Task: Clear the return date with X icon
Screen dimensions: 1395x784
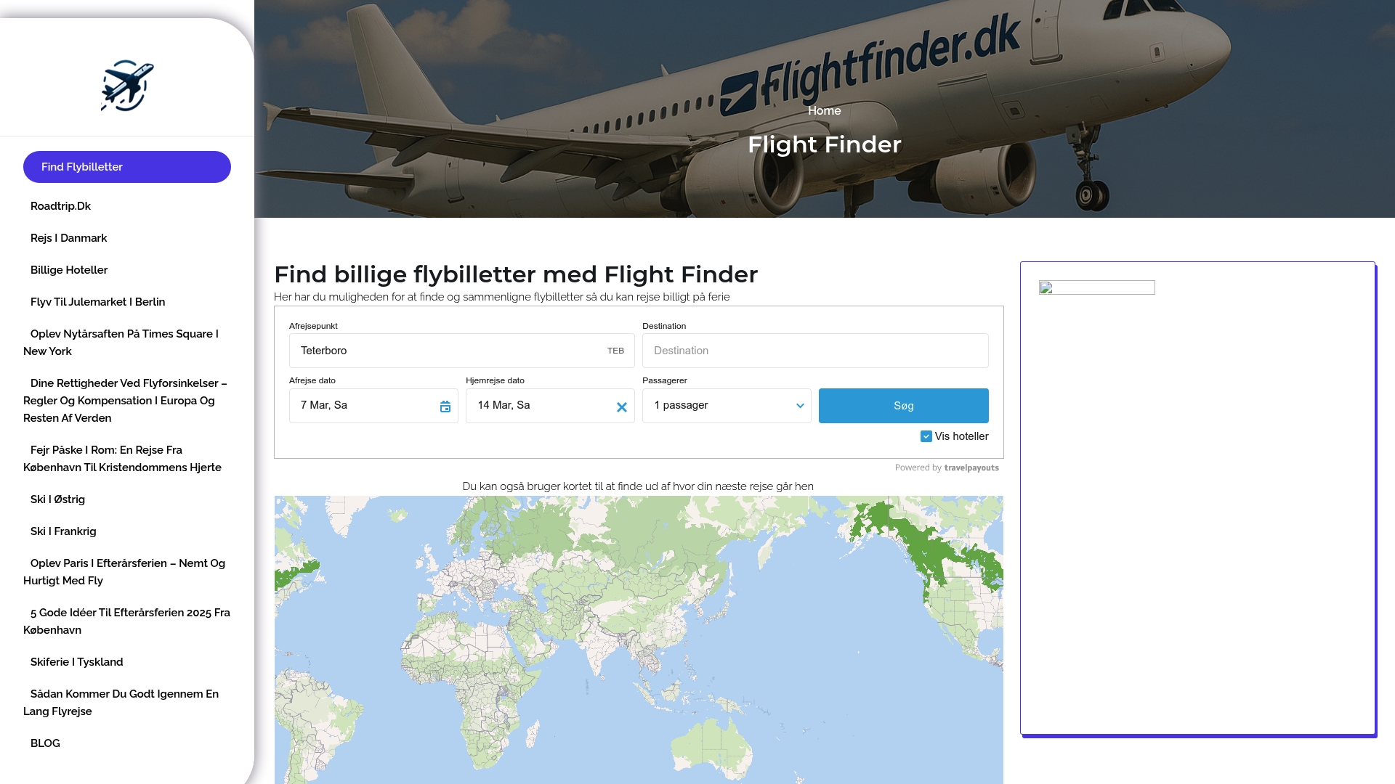Action: [x=622, y=407]
